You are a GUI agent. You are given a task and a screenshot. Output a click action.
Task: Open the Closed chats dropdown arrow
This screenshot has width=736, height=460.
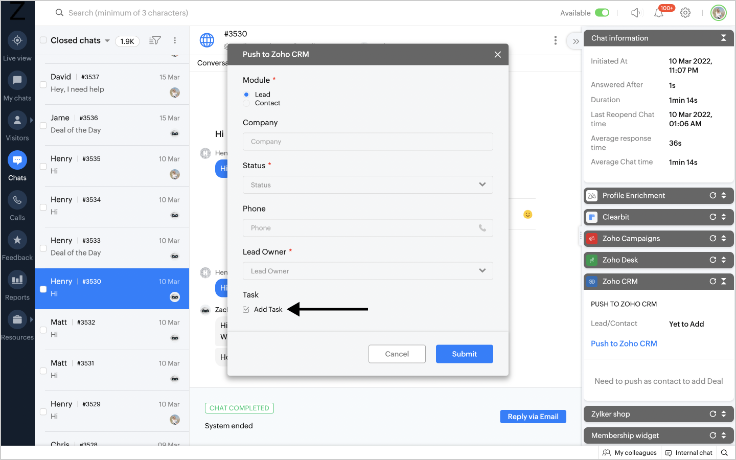point(107,41)
